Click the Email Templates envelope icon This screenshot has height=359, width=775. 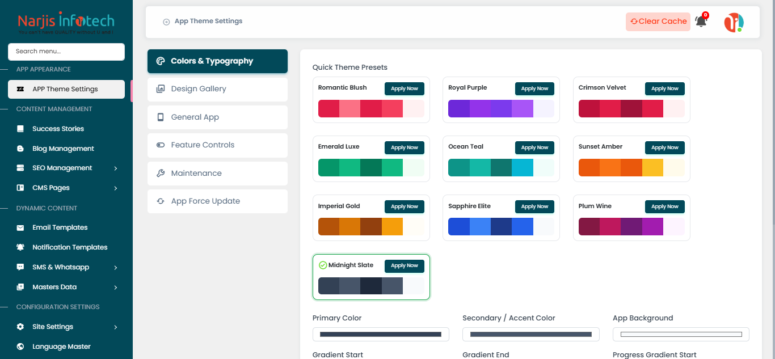click(20, 227)
